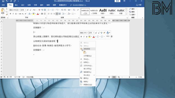Viewport: 175px width, 98px height.
Task: Apply superscript formatting from the ribbon
Action: 25,14
